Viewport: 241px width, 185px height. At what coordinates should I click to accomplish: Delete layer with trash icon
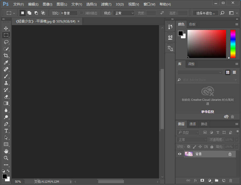pyautogui.click(x=230, y=181)
